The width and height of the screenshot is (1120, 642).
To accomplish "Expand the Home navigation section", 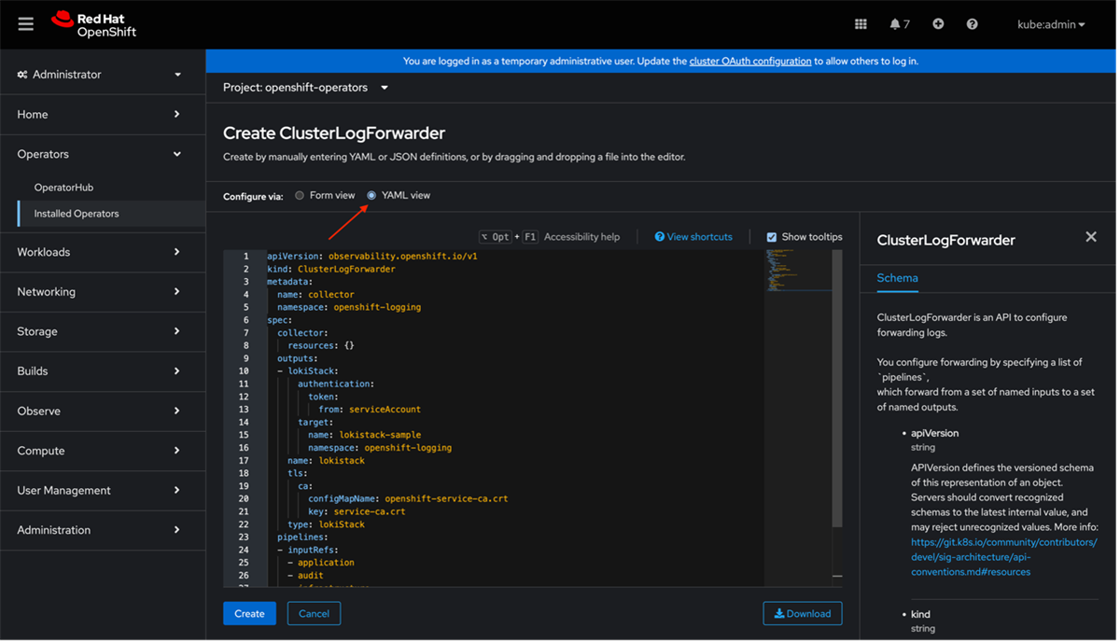I will pos(102,114).
